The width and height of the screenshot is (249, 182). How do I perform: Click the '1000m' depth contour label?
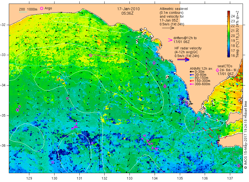(32, 9)
